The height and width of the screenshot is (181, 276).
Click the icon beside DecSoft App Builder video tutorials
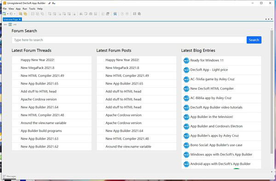186,107
